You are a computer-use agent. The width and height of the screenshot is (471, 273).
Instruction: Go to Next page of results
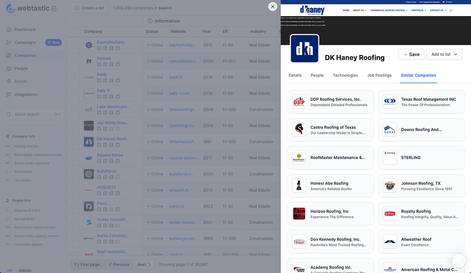click(144, 265)
